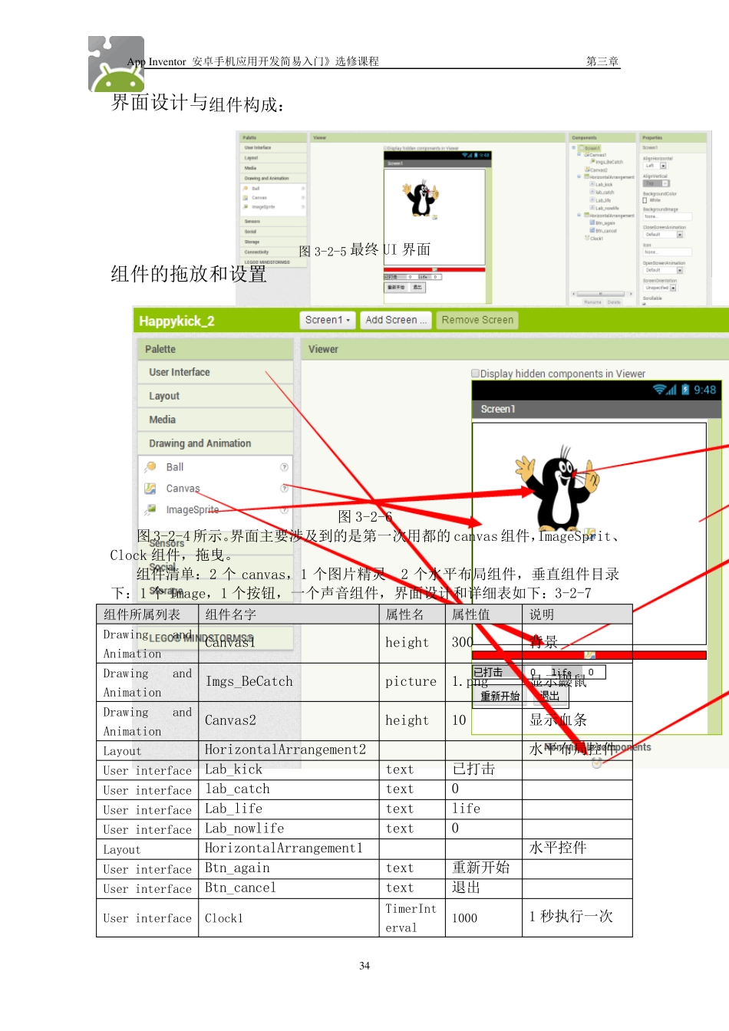The height and width of the screenshot is (1031, 729).
Task: Click BackgroundImage field in small Properties panel
Action: tap(667, 217)
